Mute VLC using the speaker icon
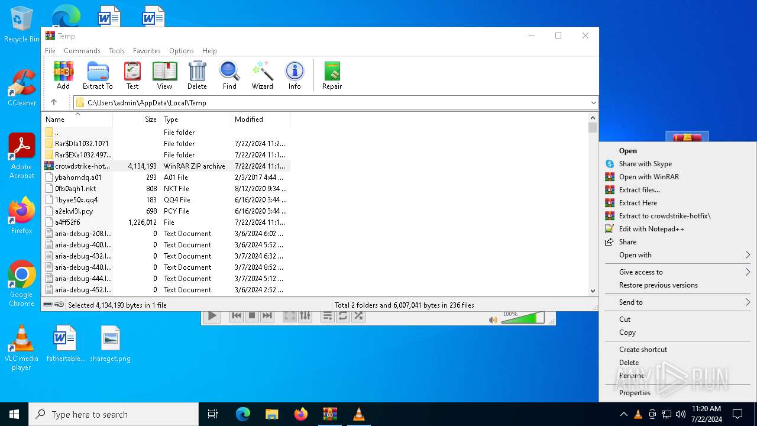This screenshot has width=757, height=426. 493,319
